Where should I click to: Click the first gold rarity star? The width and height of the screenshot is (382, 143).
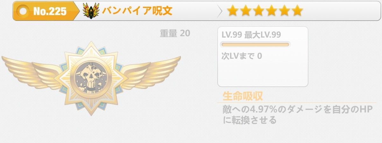(233, 11)
